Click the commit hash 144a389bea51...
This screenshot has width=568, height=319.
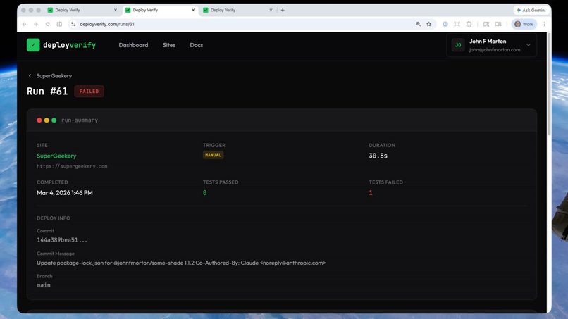[x=62, y=240]
